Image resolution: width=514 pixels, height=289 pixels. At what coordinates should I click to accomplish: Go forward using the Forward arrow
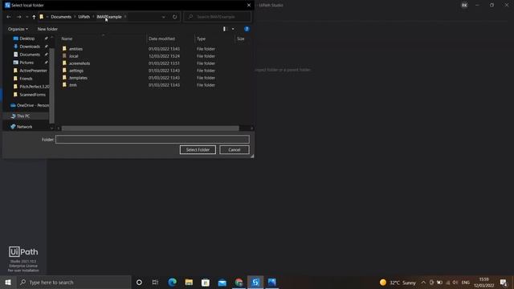pos(19,17)
